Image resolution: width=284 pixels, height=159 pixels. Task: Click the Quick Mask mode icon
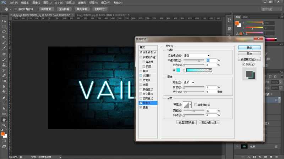pyautogui.click(x=4, y=141)
